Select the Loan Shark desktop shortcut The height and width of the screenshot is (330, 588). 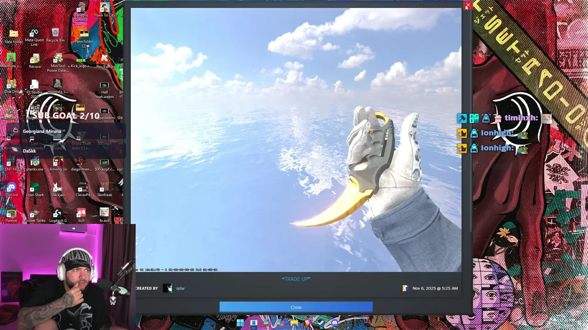34,190
